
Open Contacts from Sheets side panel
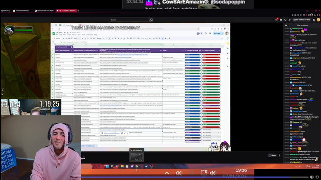(227, 53)
